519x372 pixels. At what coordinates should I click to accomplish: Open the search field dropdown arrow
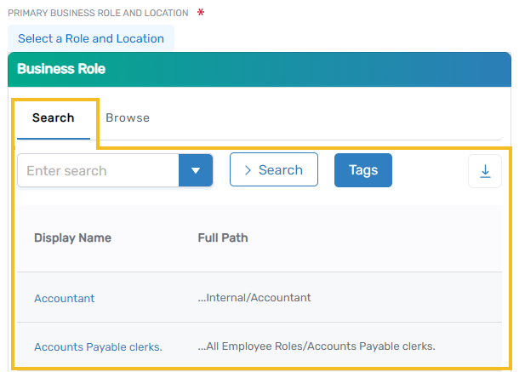[x=196, y=170]
